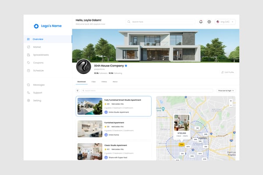Click the blue logo icon
263x175 pixels.
(36, 26)
